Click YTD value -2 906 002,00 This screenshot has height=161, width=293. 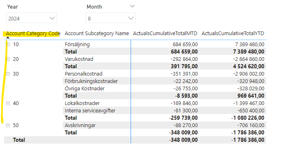(249, 74)
